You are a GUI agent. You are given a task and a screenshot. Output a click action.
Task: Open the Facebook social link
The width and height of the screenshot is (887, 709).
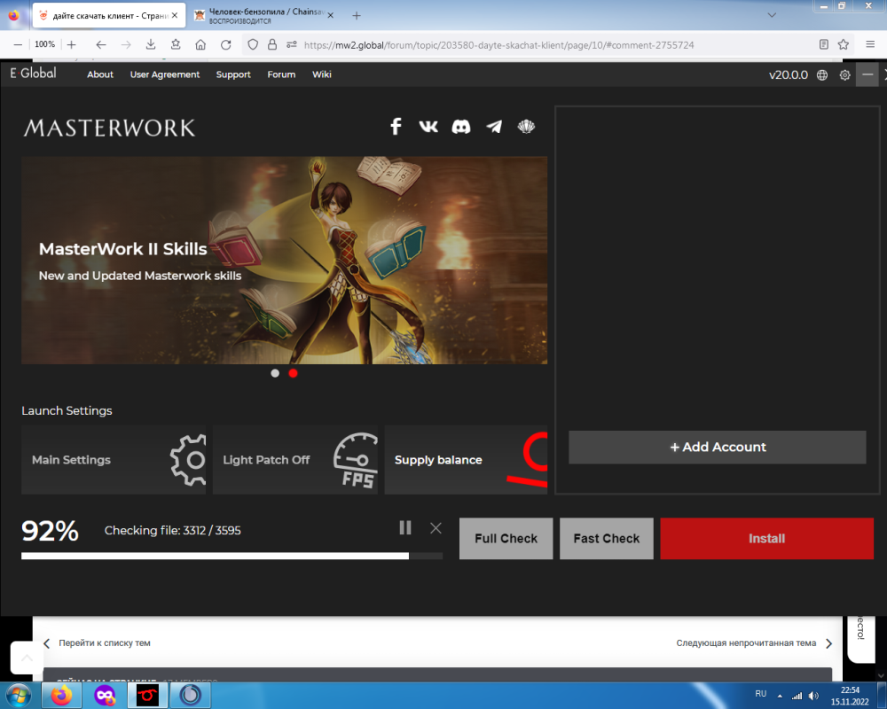click(x=396, y=127)
